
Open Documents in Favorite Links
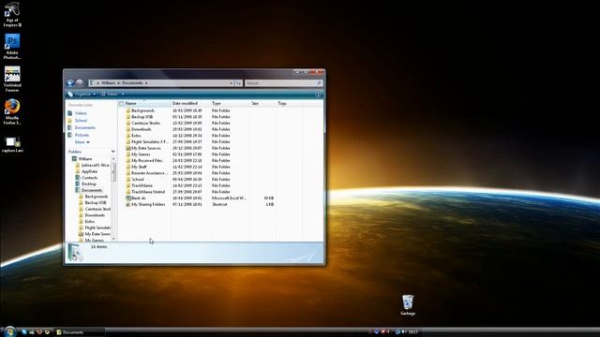coord(85,128)
